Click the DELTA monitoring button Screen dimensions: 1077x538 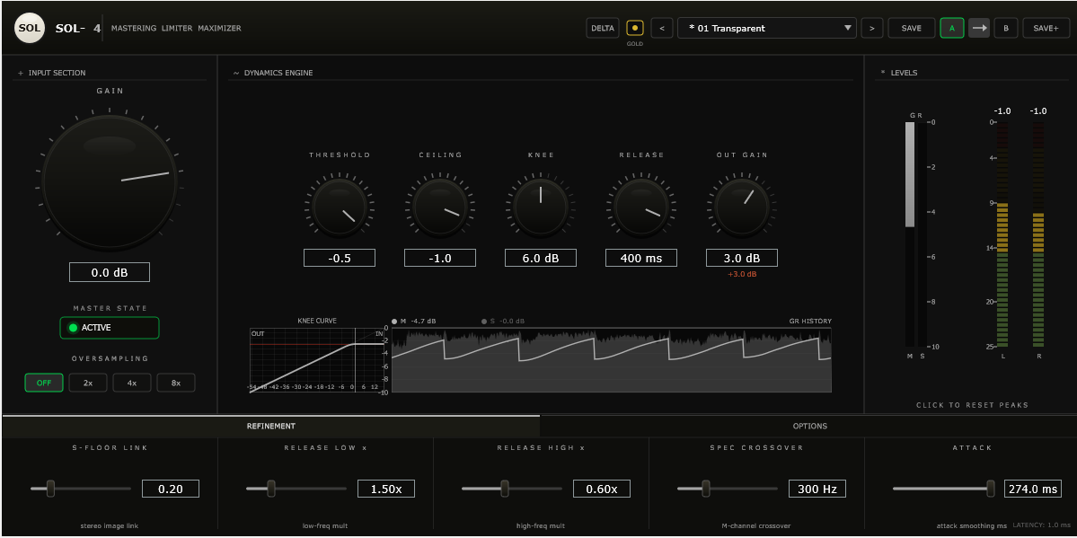602,28
